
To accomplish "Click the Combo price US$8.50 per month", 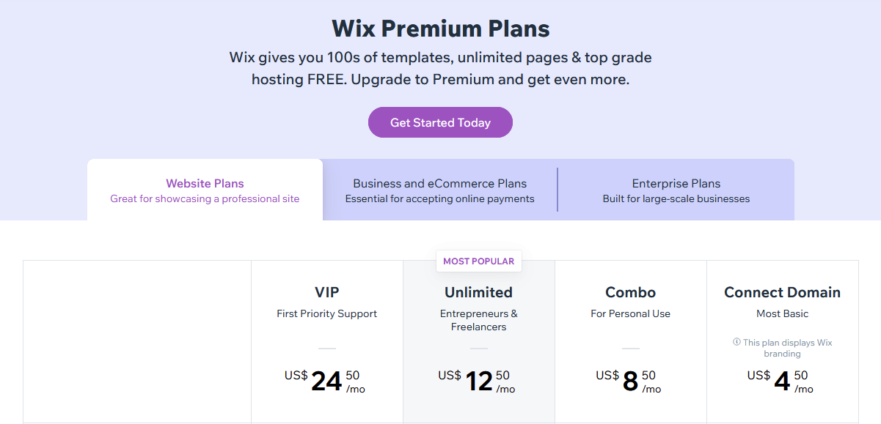I will [x=629, y=382].
